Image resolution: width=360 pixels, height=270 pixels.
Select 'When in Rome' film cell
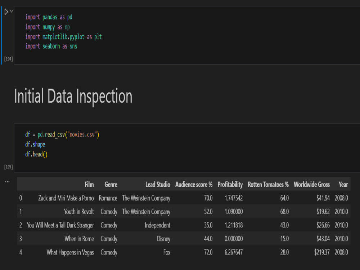[79, 239]
